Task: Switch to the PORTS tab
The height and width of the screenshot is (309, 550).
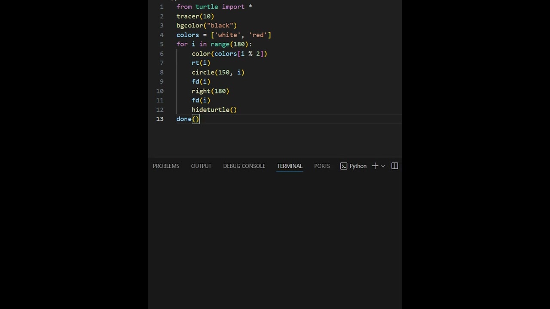Action: coord(322,166)
